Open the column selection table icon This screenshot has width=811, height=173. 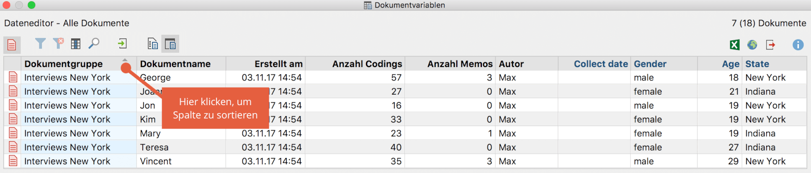[x=76, y=44]
